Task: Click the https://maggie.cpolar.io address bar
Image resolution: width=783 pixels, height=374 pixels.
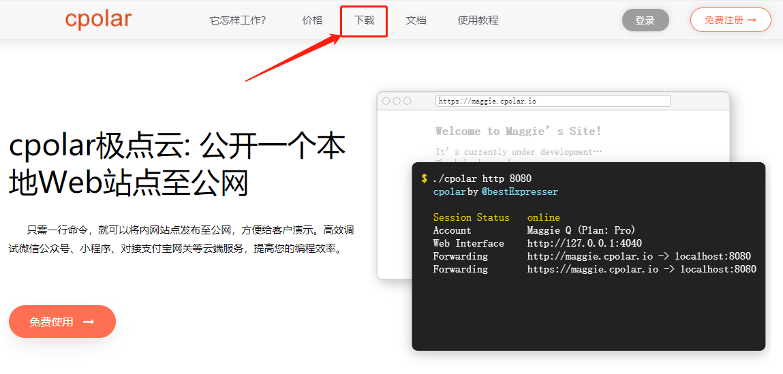Action: (x=553, y=101)
